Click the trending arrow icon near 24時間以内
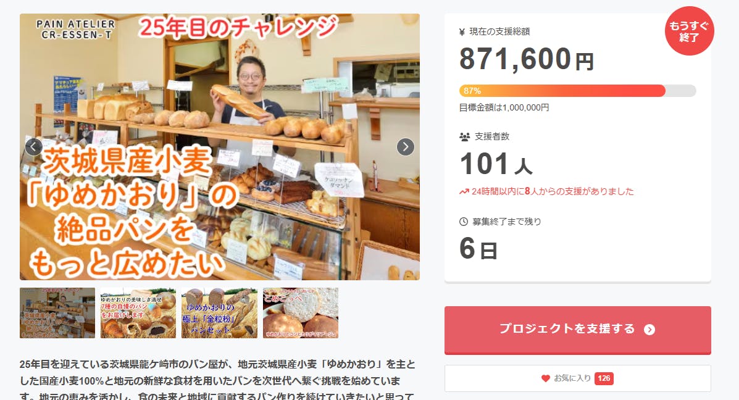The width and height of the screenshot is (739, 400). [464, 192]
